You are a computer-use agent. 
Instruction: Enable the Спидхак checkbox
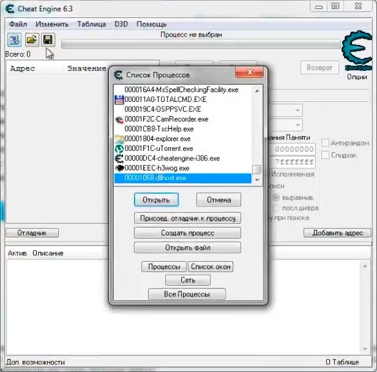[325, 155]
